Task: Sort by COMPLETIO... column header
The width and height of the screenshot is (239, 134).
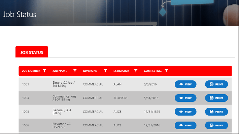Action: pos(153,71)
